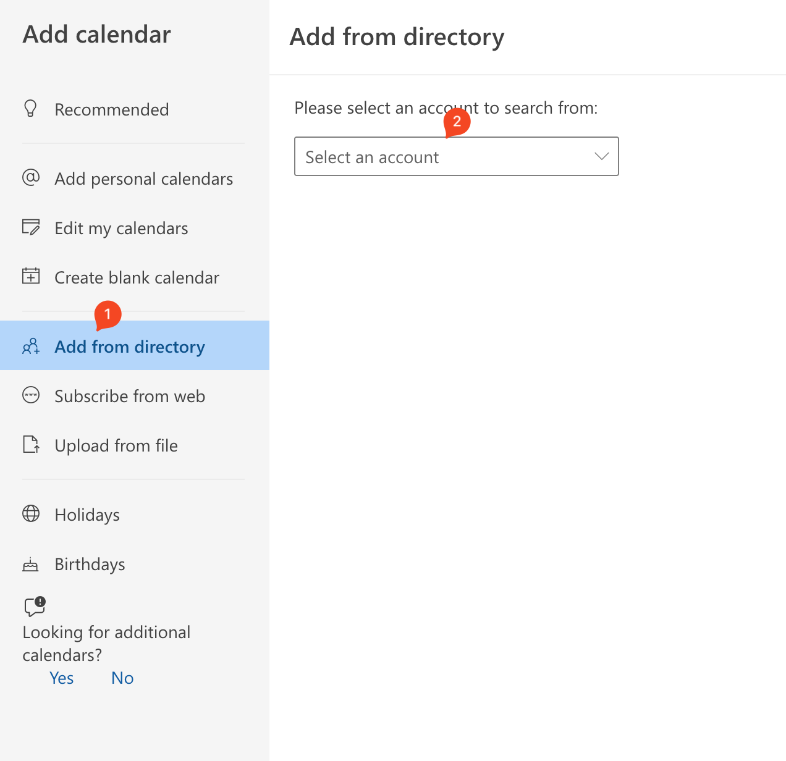Click the Recommended lightbulb icon
786x761 pixels.
[30, 109]
